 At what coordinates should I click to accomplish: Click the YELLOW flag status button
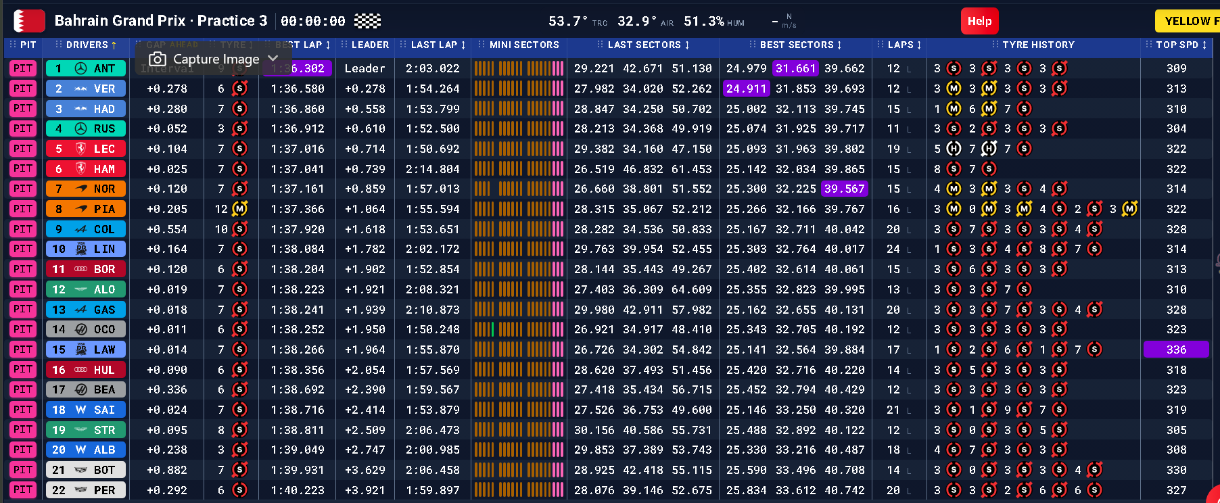[1188, 21]
